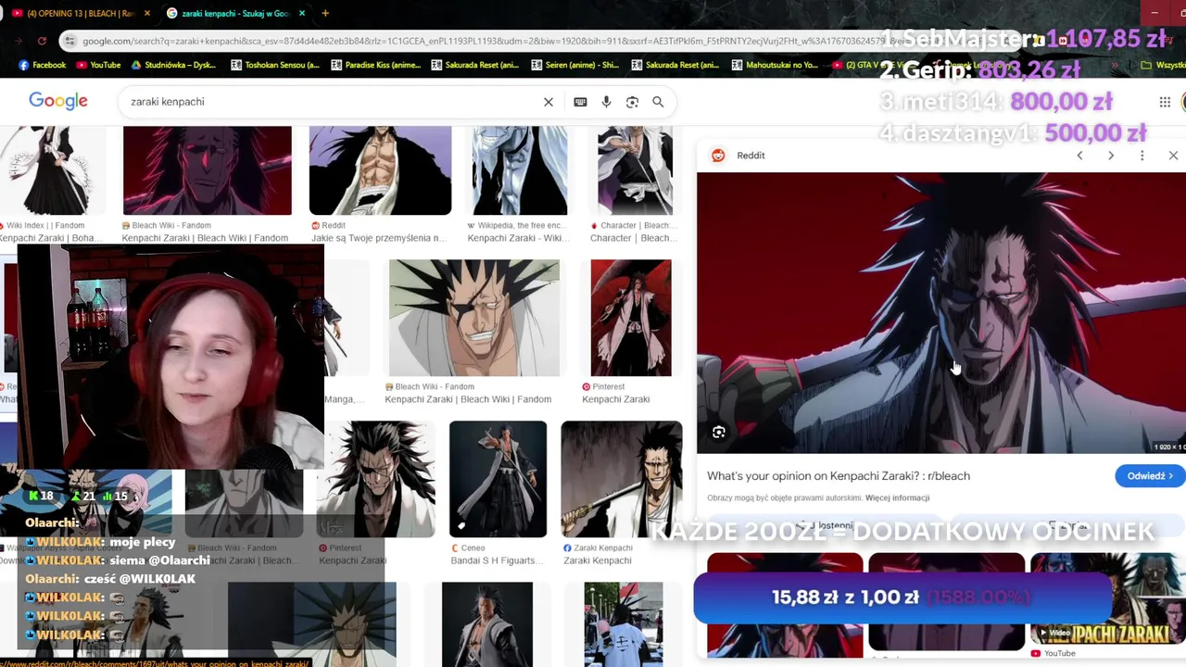
Task: Open the grinning Kenpachi eyepatch thumbnail
Action: [474, 318]
